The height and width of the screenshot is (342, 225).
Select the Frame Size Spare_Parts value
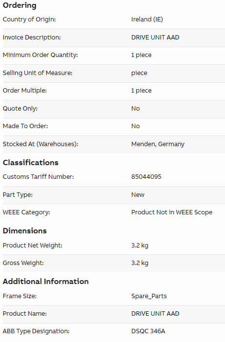point(149,296)
